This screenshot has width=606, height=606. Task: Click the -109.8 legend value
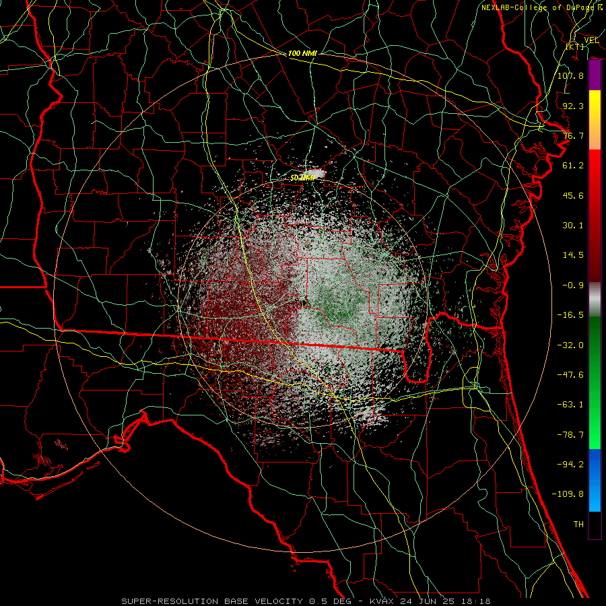click(x=568, y=494)
